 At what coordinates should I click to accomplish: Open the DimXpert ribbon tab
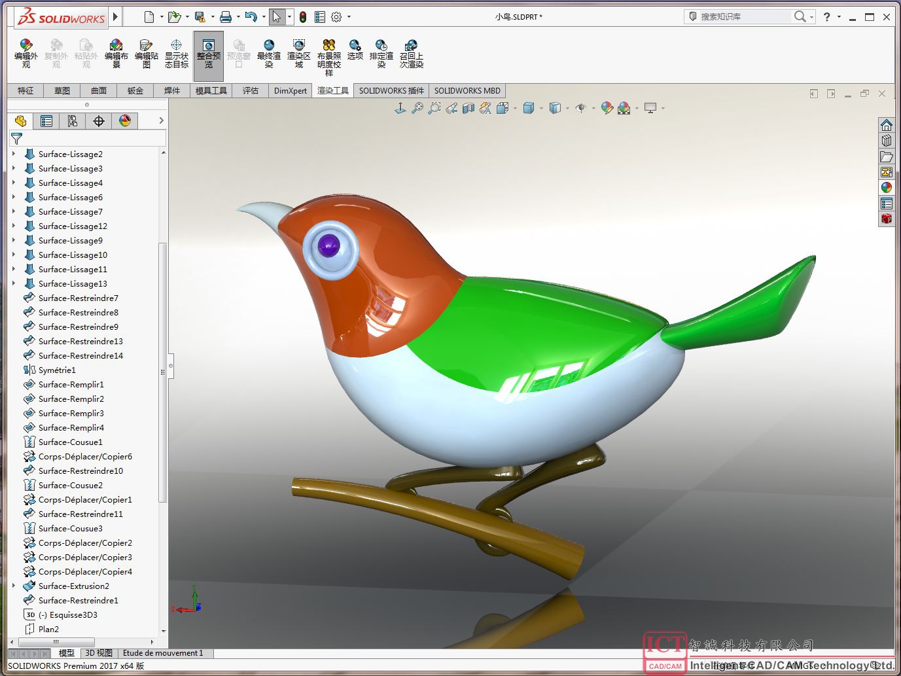[291, 91]
